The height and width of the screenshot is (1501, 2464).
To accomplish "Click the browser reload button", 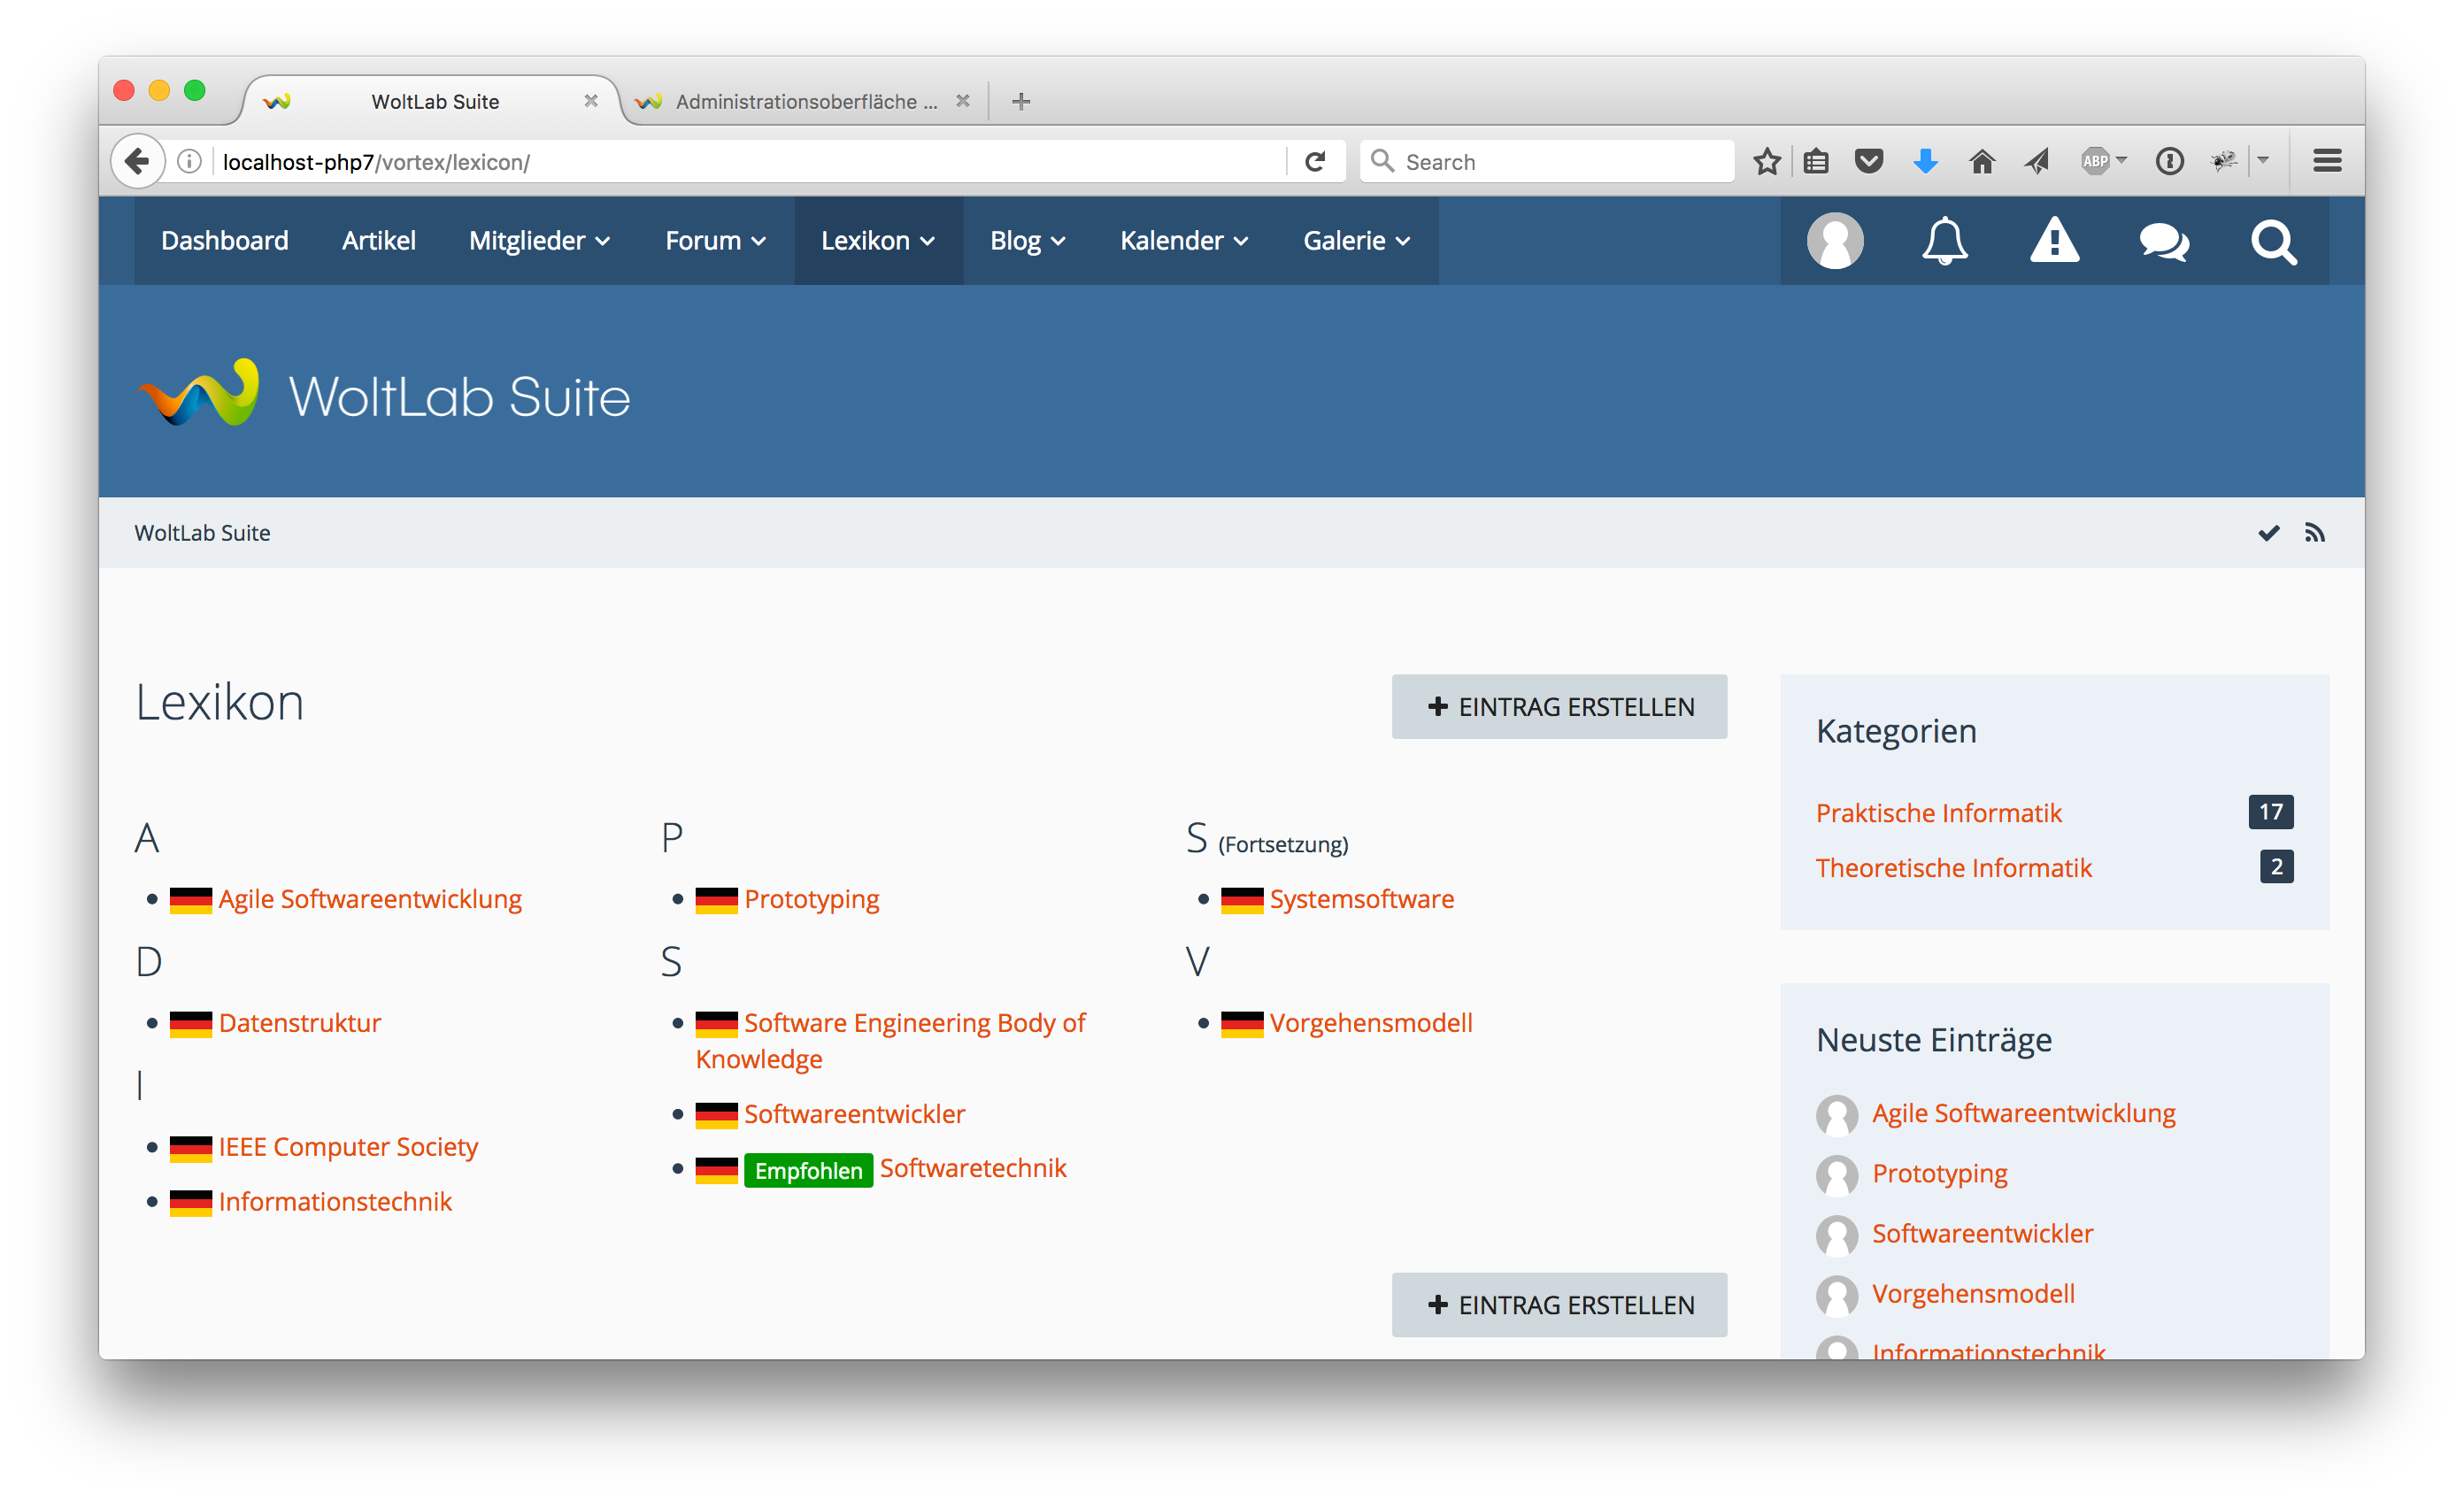I will [1315, 161].
